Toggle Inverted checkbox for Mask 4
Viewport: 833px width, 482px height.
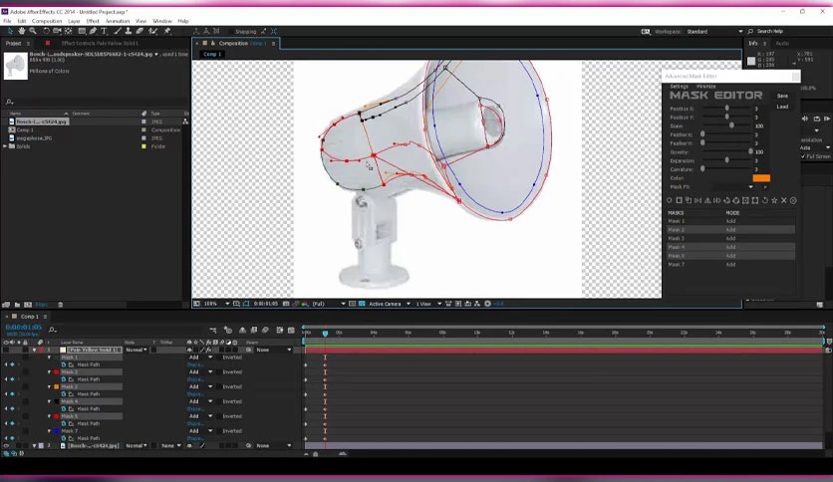coord(219,402)
